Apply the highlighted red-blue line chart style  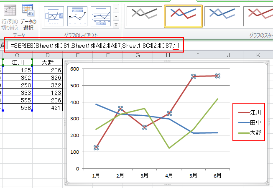coord(183,16)
